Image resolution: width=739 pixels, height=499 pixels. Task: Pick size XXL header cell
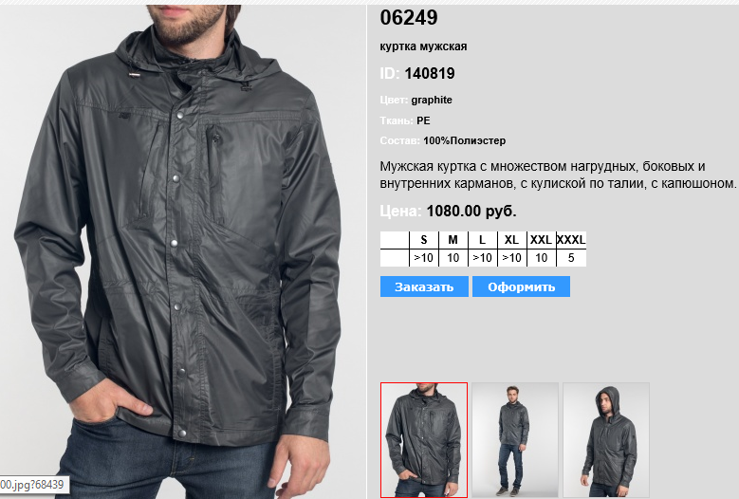541,240
